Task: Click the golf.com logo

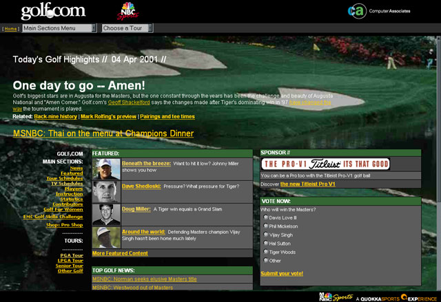Action: [x=53, y=11]
